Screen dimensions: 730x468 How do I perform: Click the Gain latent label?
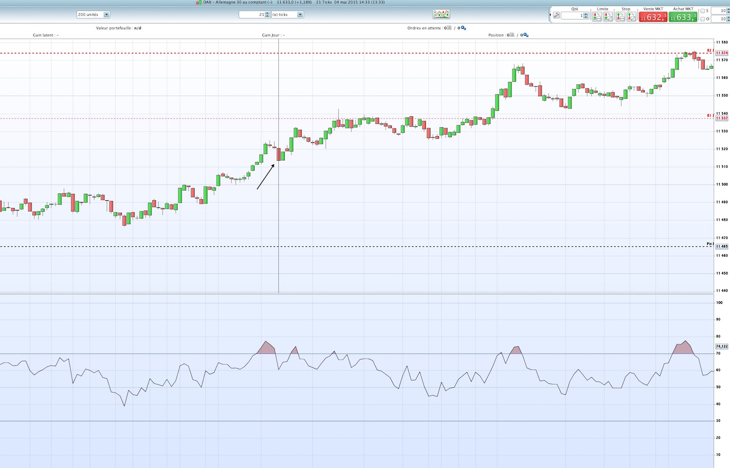click(x=46, y=35)
